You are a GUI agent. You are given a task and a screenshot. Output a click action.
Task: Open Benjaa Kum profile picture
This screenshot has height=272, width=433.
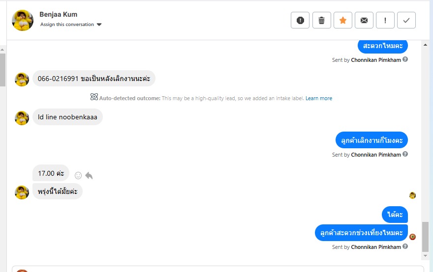(x=23, y=20)
